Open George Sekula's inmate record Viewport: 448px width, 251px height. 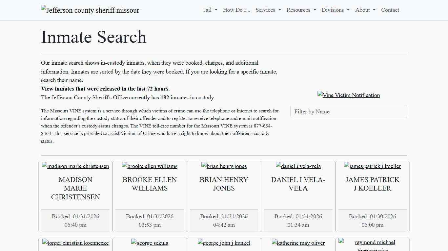pos(150,243)
